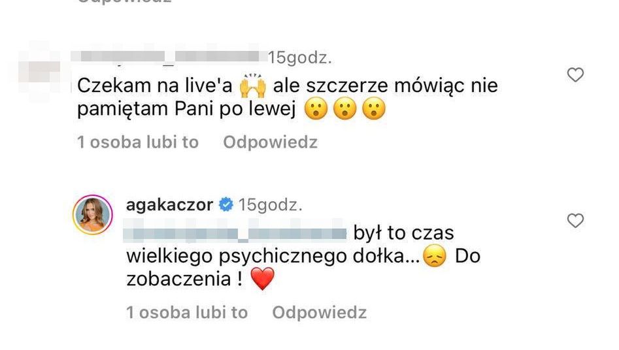The image size is (619, 350).
Task: Like the comment about waiting for live
Action: 575,74
